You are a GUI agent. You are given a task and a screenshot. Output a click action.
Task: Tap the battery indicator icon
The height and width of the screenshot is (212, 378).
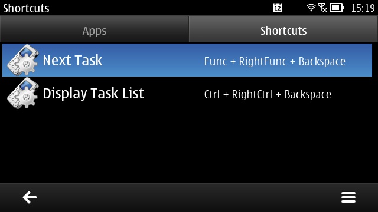coord(336,8)
